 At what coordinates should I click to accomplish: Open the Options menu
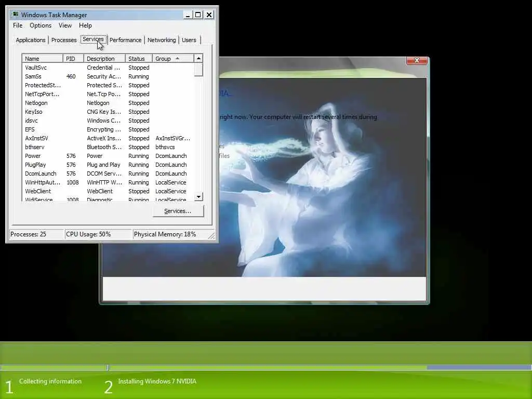(41, 25)
